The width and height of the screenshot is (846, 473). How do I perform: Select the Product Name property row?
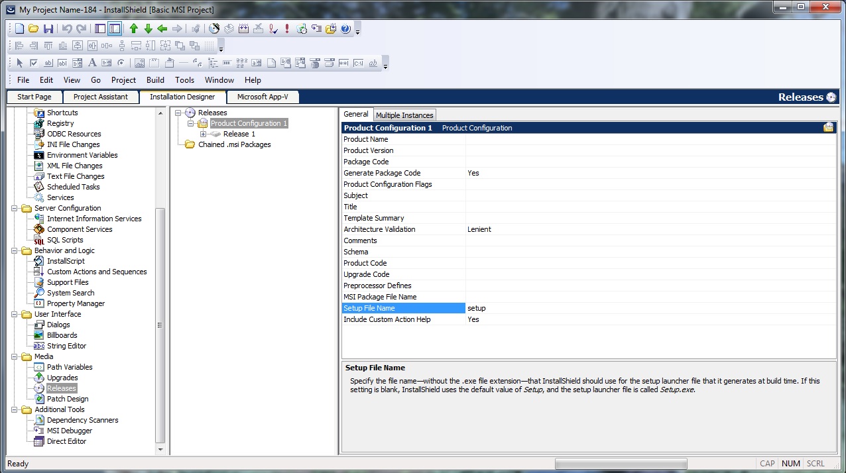589,139
